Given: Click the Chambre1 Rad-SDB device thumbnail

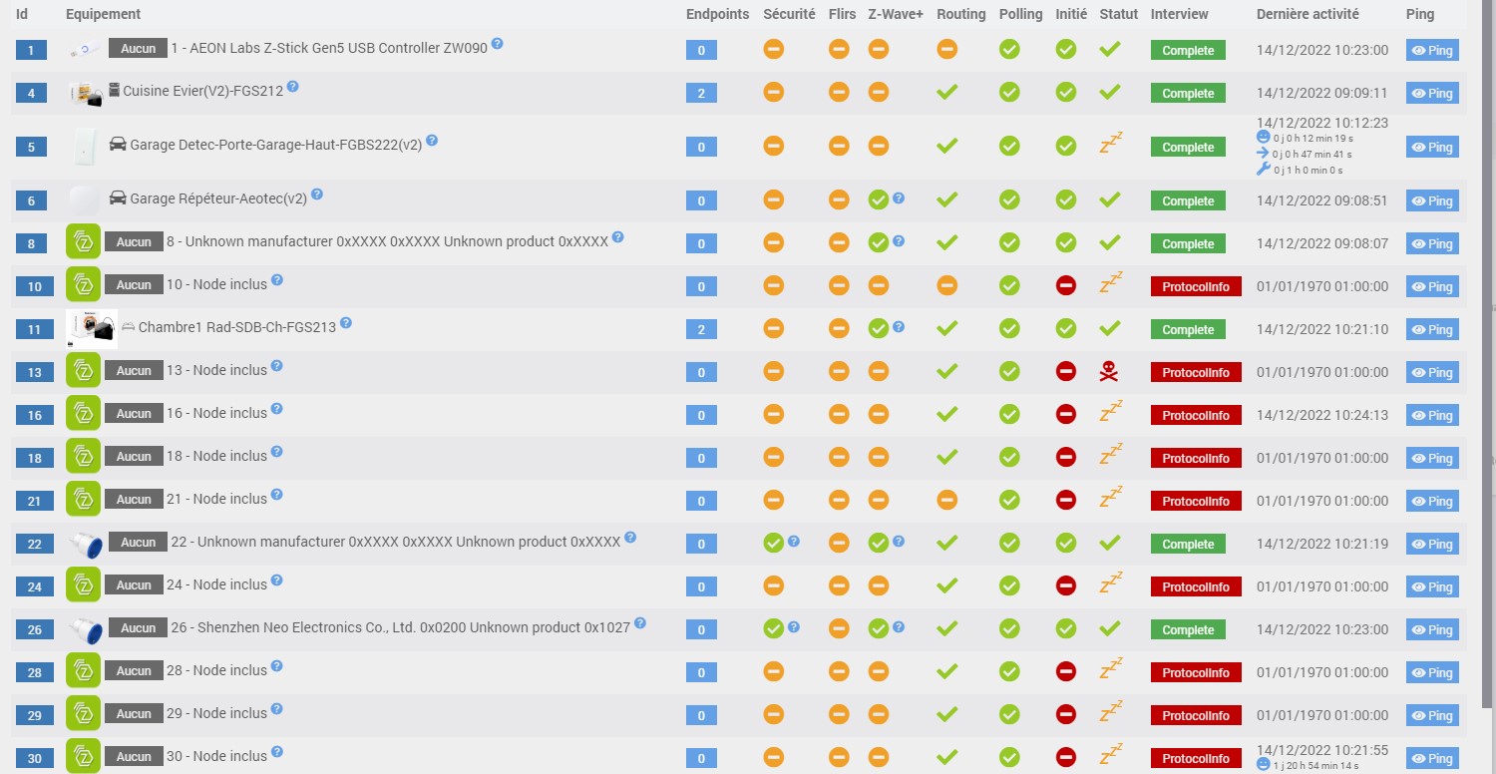Looking at the screenshot, I should click(x=92, y=328).
